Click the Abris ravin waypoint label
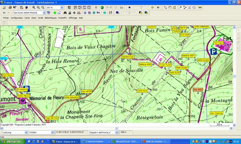Image resolution: width=241 pixels, height=144 pixels. point(142,91)
